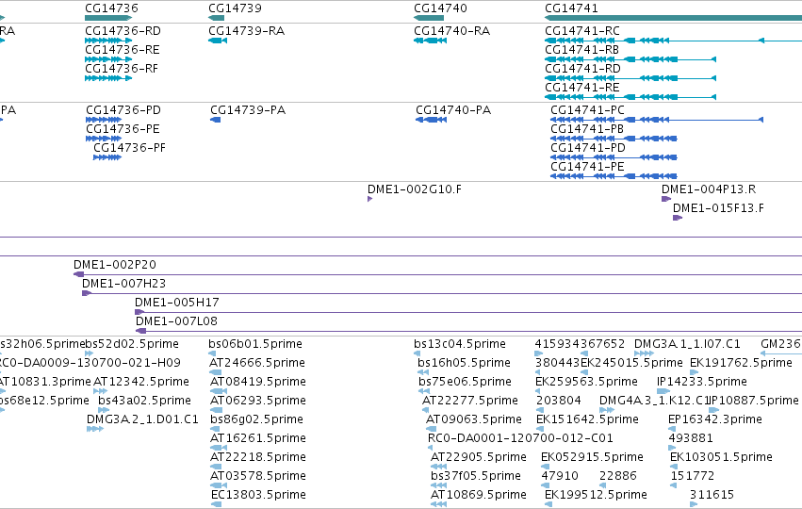Select the AT08419.5prime EST
This screenshot has height=509, width=802.
(x=219, y=391)
